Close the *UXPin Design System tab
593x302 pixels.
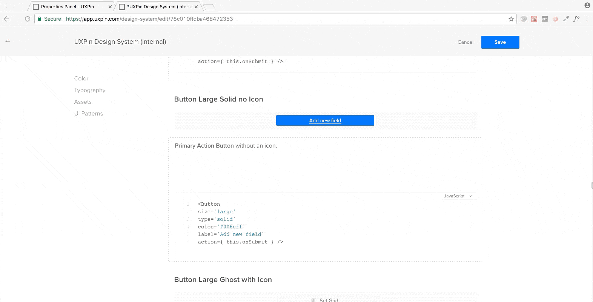(196, 7)
